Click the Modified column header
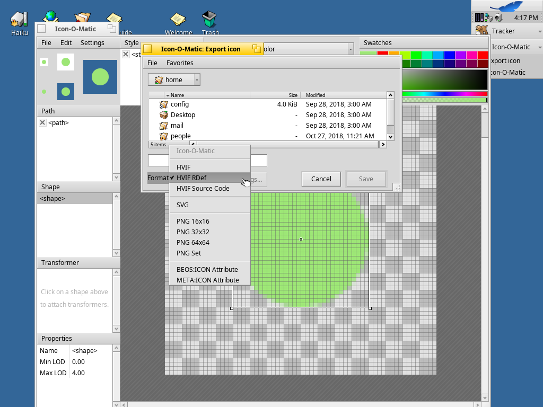The image size is (543, 407). pyautogui.click(x=344, y=95)
